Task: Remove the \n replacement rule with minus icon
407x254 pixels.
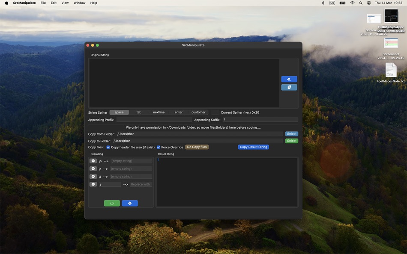Action: click(x=93, y=161)
